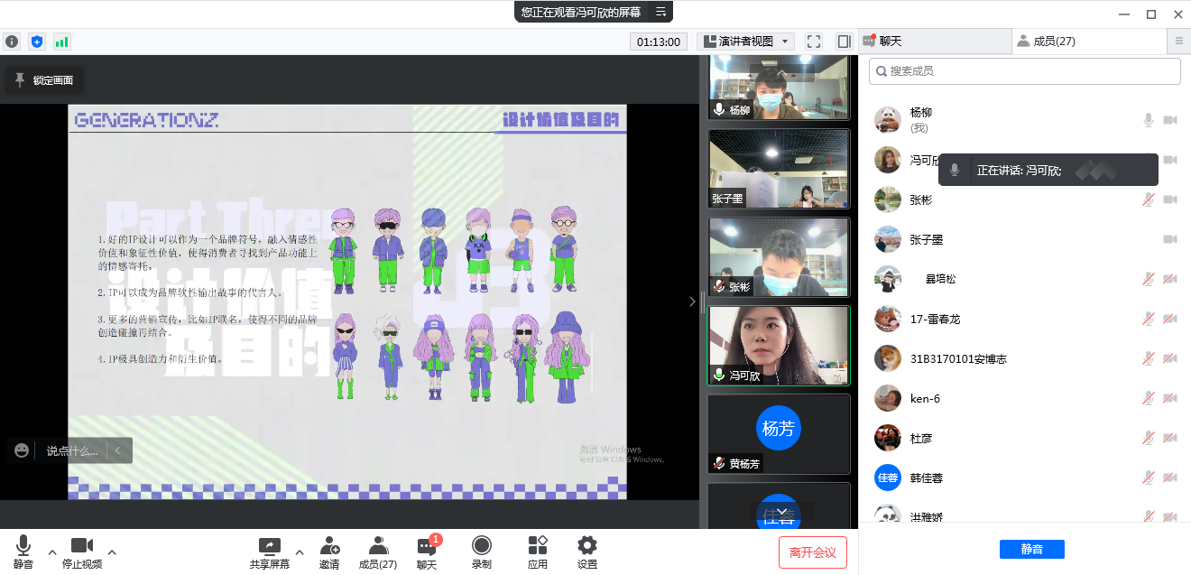Open meeting Settings gear

(x=587, y=552)
